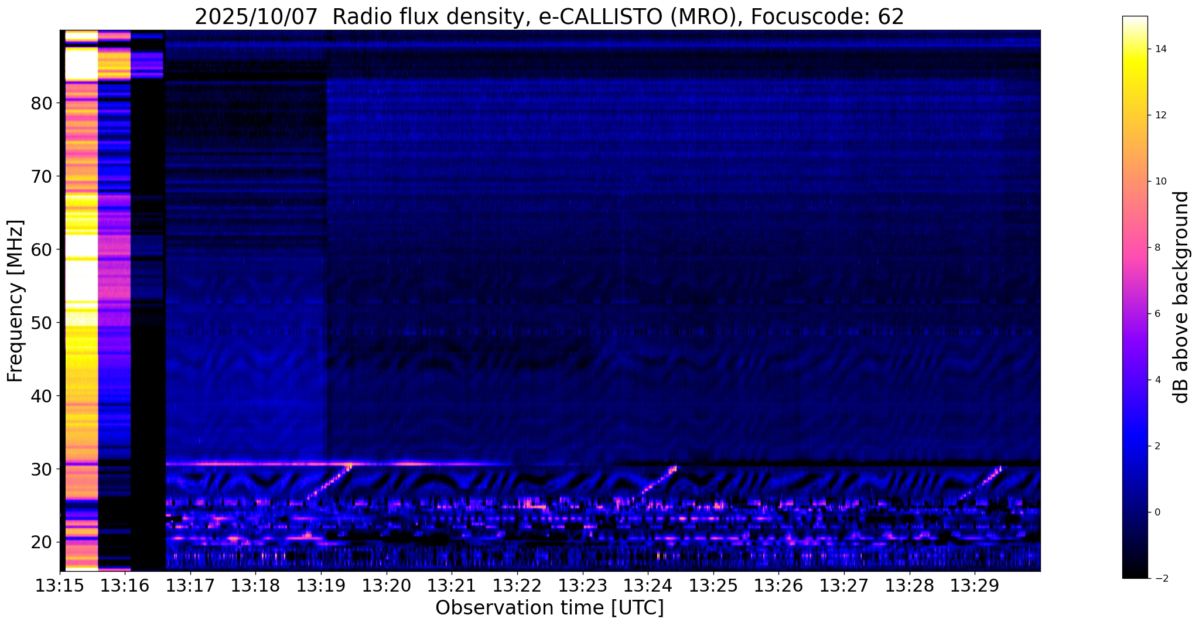Image resolution: width=1199 pixels, height=625 pixels.
Task: Click the colorbar tick label 14
Action: pyautogui.click(x=1160, y=49)
